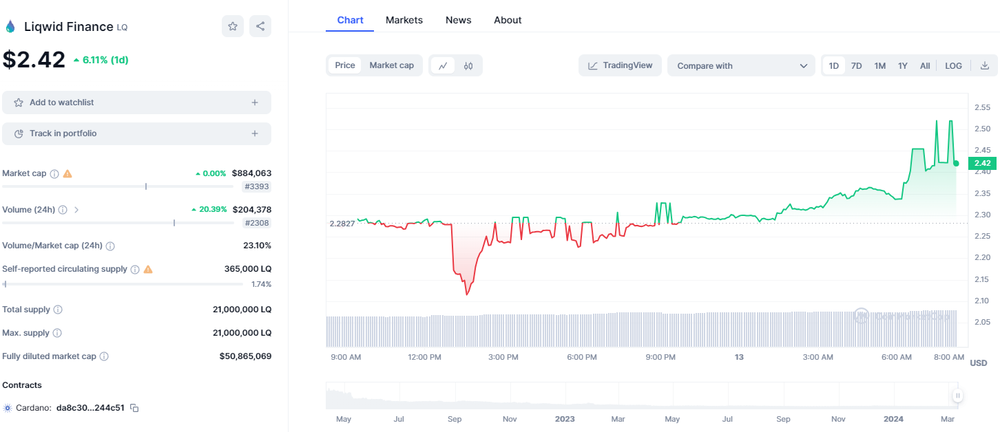The image size is (1000, 432).
Task: Copy the Cardano contract address
Action: coord(135,408)
